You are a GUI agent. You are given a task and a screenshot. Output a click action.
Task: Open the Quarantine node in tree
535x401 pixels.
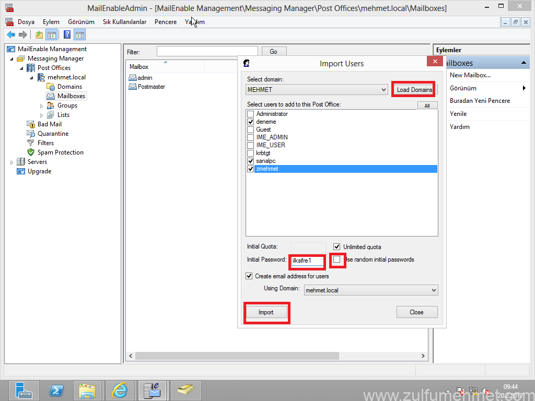click(x=52, y=134)
